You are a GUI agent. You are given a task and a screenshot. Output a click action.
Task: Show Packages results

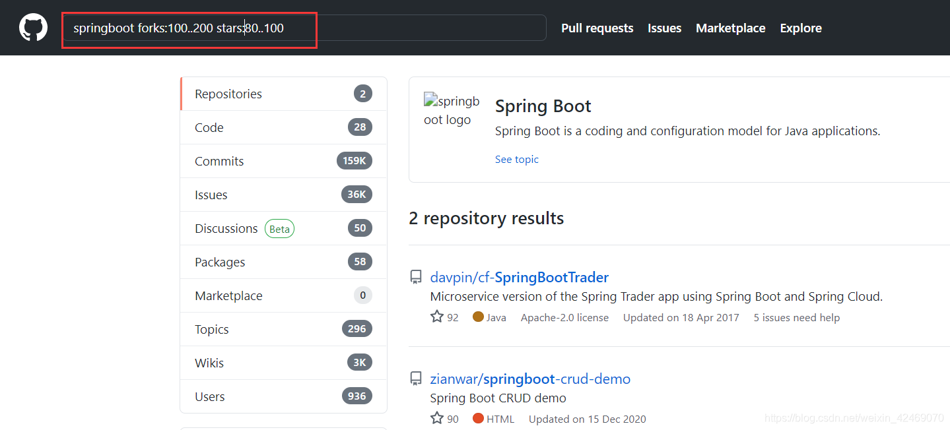(283, 262)
